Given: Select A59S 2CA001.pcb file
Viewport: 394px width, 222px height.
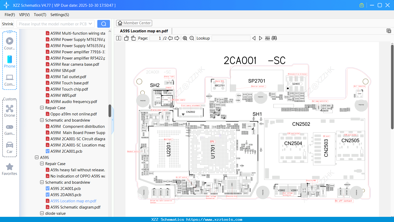Looking at the screenshot, I should pyautogui.click(x=65, y=188).
